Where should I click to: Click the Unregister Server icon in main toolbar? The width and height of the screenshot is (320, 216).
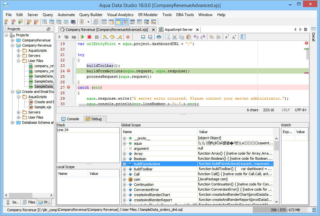click(13, 22)
